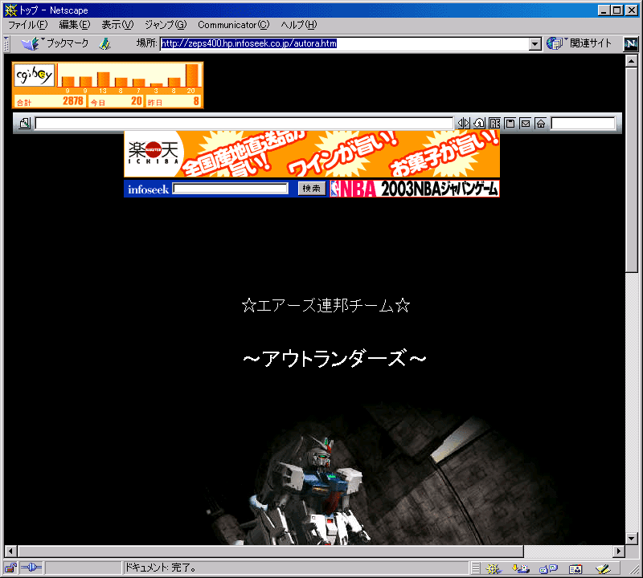Click the short text field right of home icon

[x=584, y=124]
